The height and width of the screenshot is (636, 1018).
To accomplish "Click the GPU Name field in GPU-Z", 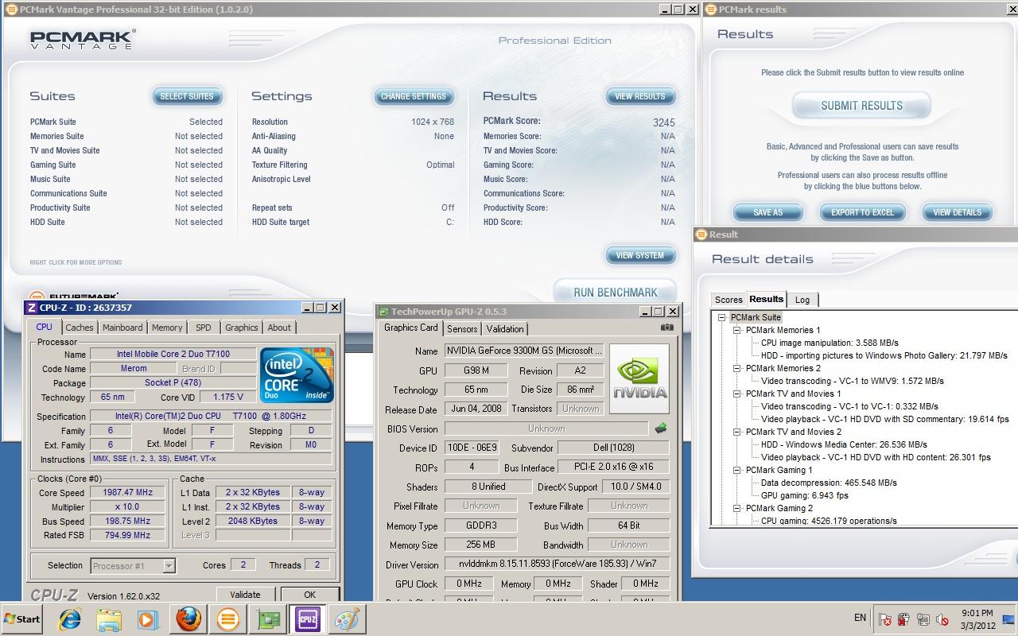I will [x=525, y=351].
